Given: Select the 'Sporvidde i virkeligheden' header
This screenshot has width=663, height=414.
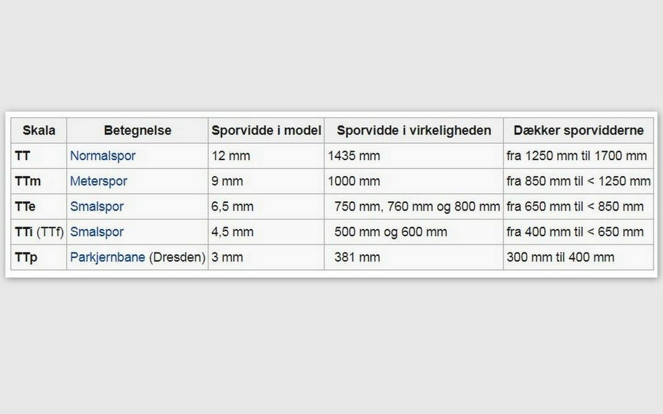Looking at the screenshot, I should click(x=414, y=130).
